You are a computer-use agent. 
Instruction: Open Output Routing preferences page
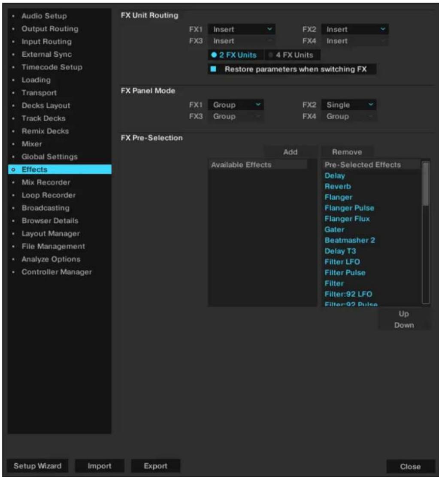[60, 29]
